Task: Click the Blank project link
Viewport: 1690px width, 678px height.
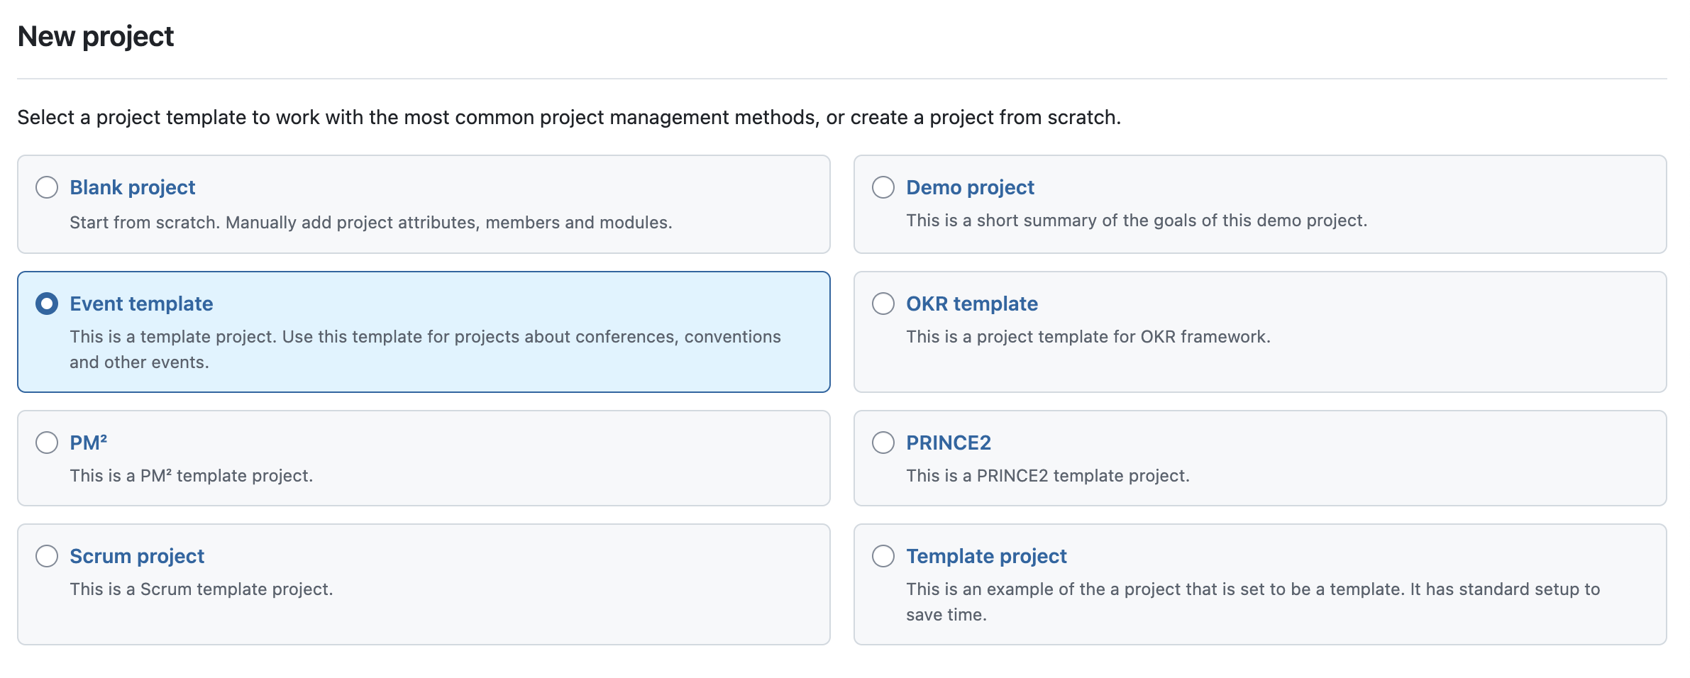Action: click(x=132, y=187)
